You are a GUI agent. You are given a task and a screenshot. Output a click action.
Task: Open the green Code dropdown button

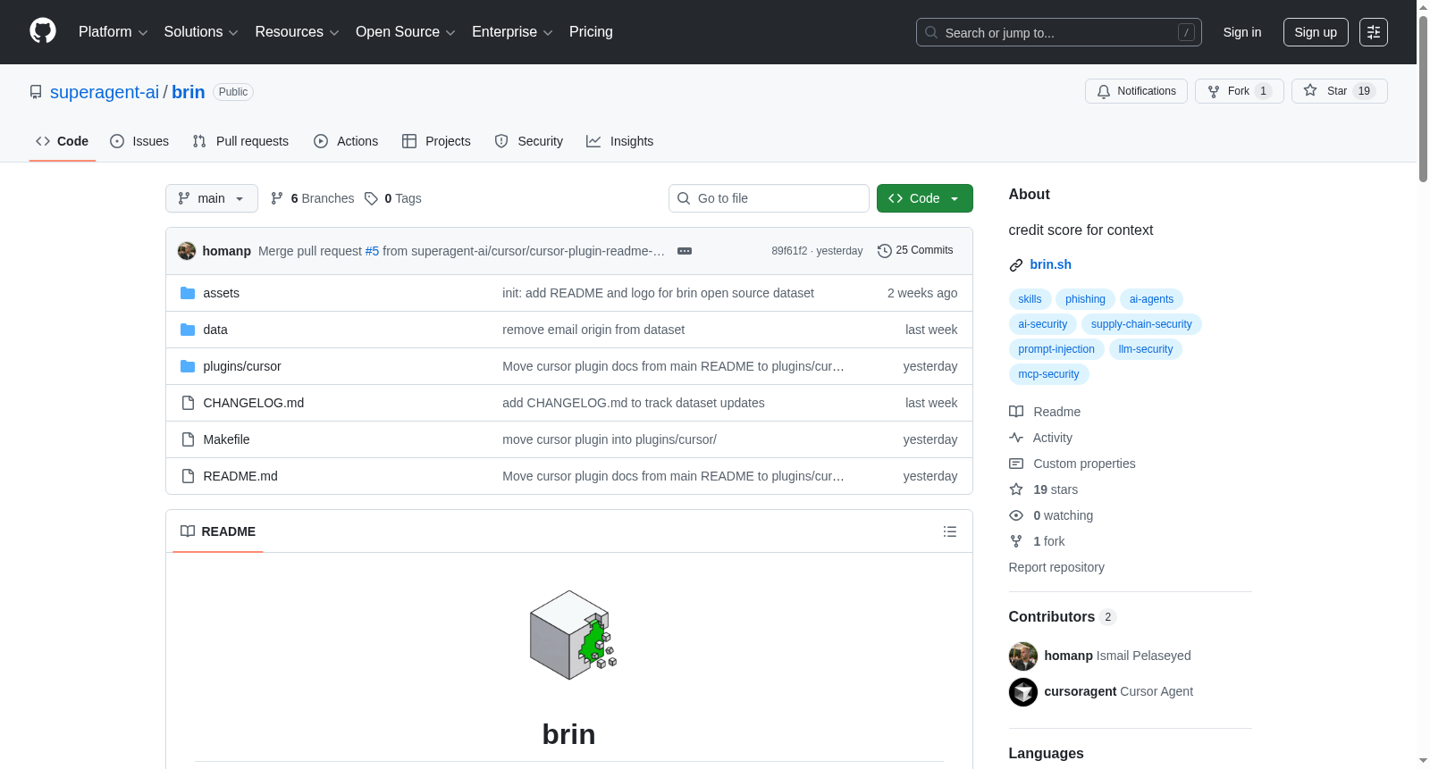[x=925, y=198]
